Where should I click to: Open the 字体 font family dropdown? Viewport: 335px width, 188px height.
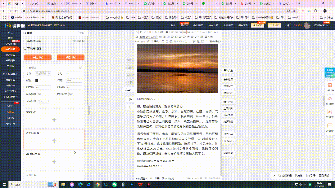43,73
